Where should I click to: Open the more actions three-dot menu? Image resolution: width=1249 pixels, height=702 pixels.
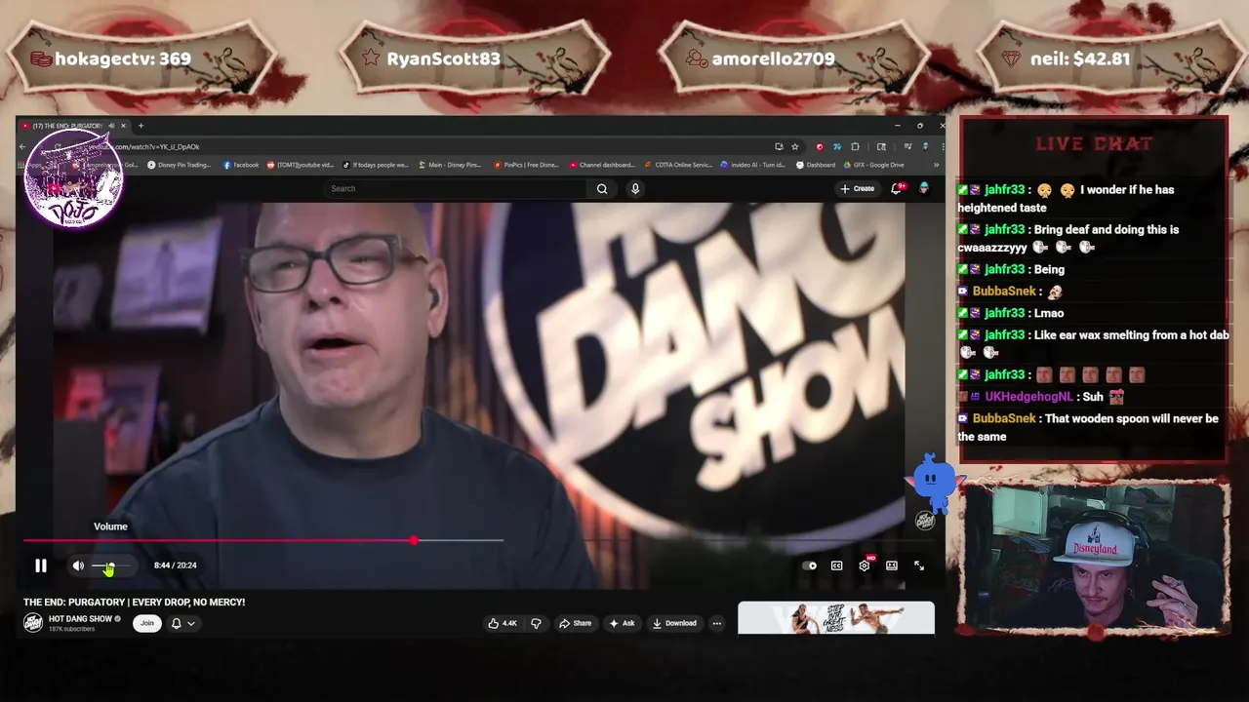[716, 623]
